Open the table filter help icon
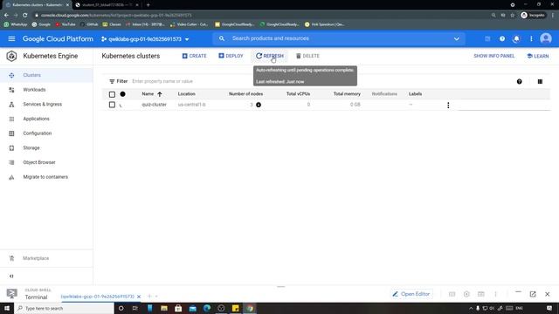The height and width of the screenshot is (314, 559). click(x=519, y=81)
